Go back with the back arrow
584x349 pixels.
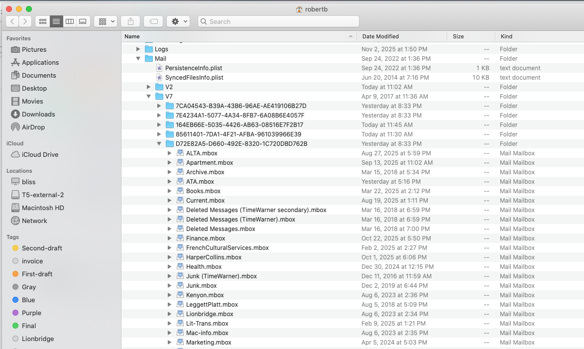pos(12,21)
